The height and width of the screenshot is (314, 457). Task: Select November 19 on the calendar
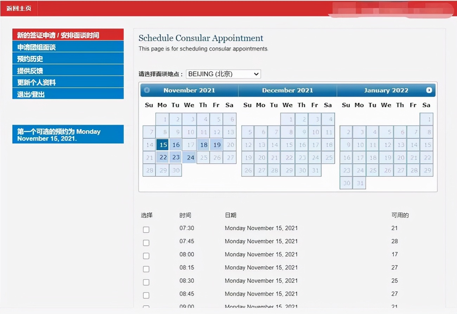pos(217,145)
